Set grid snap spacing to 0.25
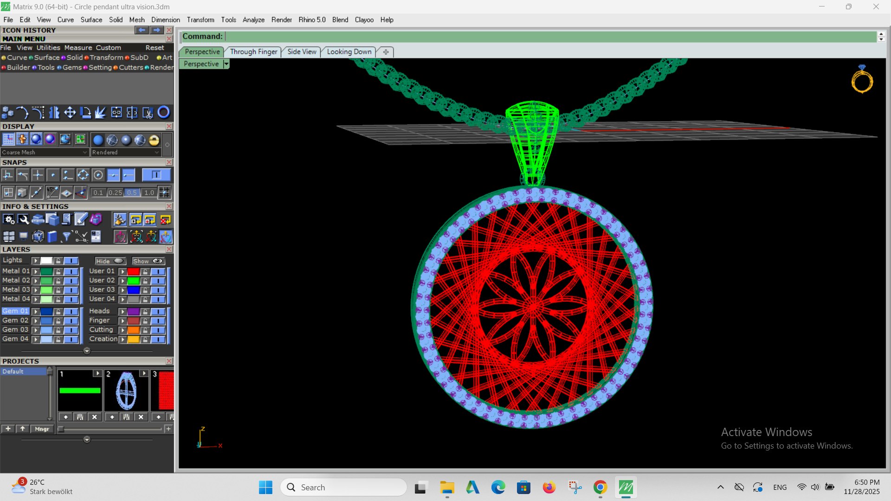891x501 pixels. point(115,193)
